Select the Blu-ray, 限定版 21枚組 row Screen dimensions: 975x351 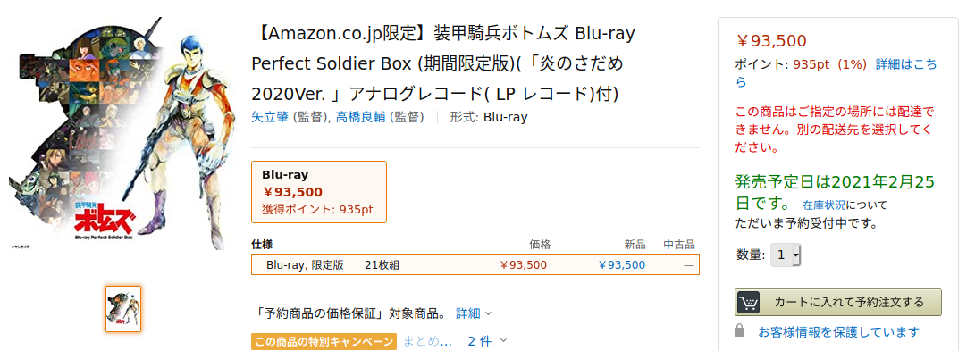[475, 264]
